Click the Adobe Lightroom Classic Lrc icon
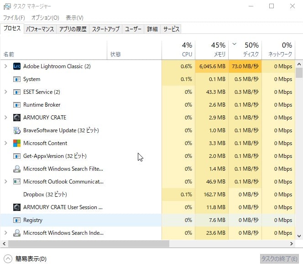The width and height of the screenshot is (303, 270). tap(17, 66)
